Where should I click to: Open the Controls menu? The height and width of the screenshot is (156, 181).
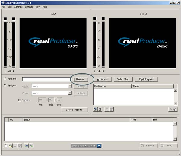click(x=18, y=7)
